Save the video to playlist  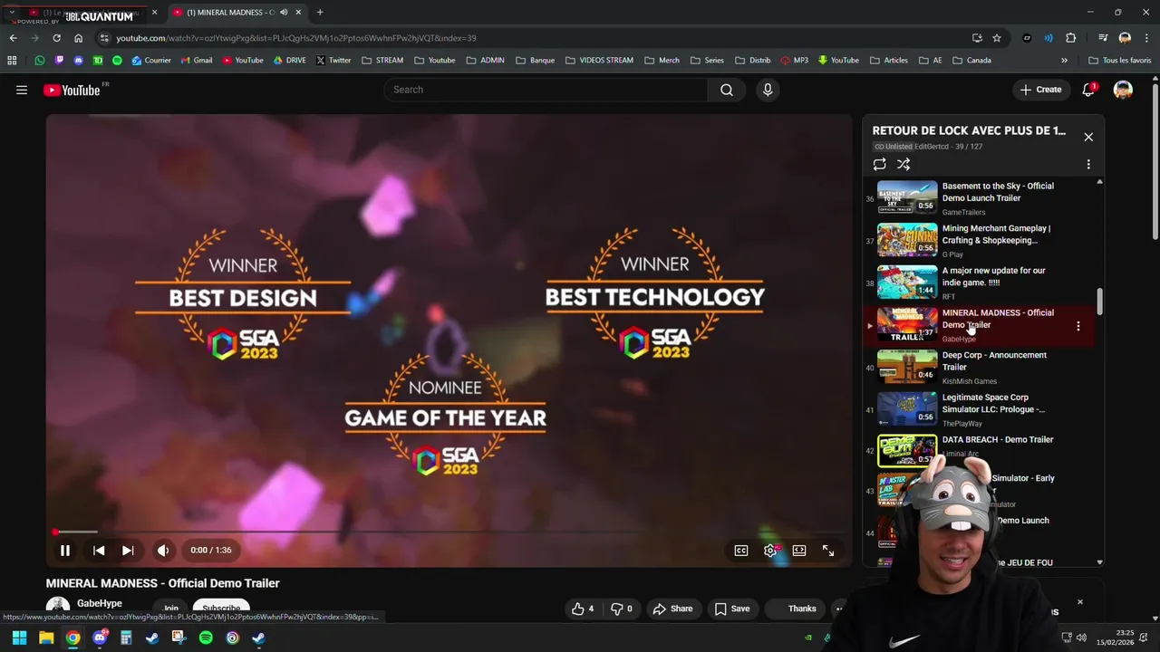pyautogui.click(x=731, y=609)
